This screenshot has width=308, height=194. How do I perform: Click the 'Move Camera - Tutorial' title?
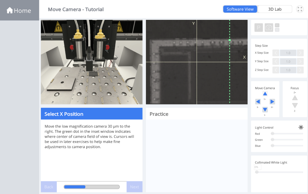[x=76, y=9]
